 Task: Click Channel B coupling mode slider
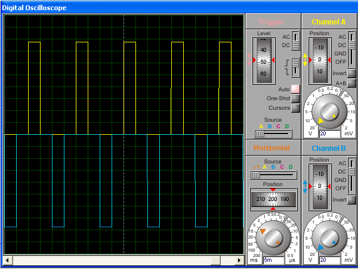tap(351, 176)
